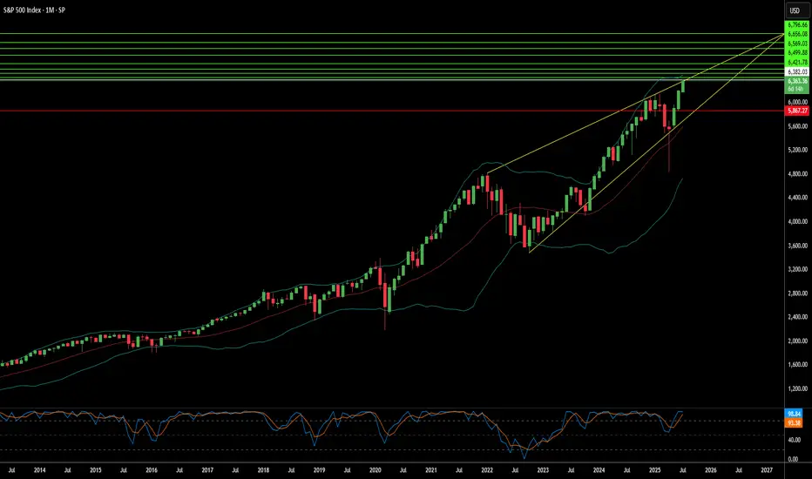Click the 2021 label on time axis
The image size is (812, 479).
(x=431, y=470)
